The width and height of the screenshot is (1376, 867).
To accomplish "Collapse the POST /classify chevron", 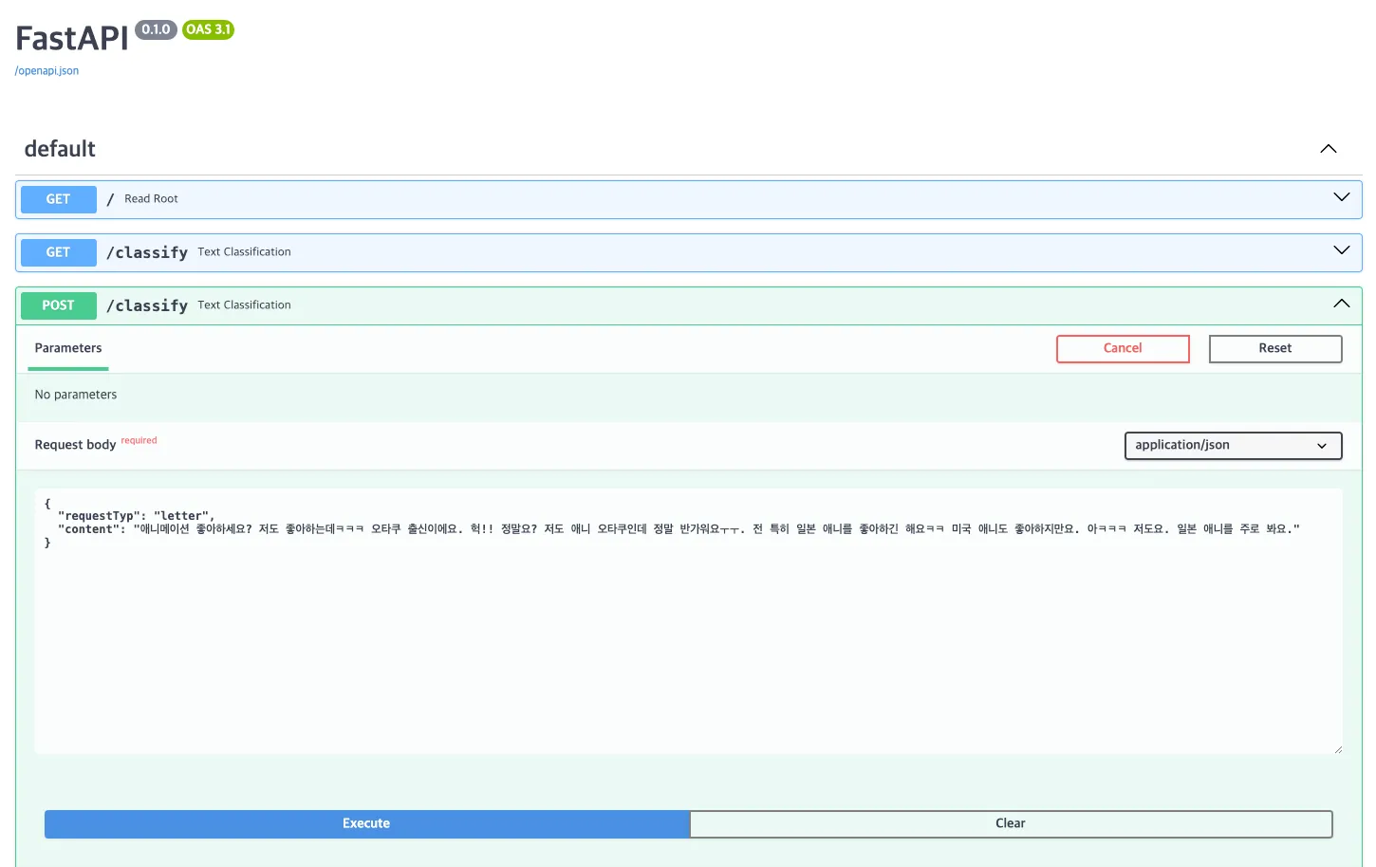I will 1342,304.
